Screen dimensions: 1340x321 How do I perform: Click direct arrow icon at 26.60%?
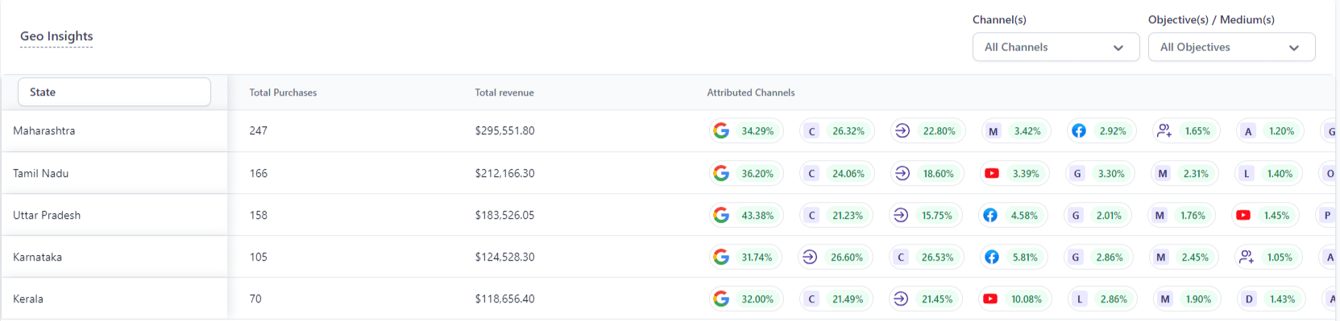[810, 257]
